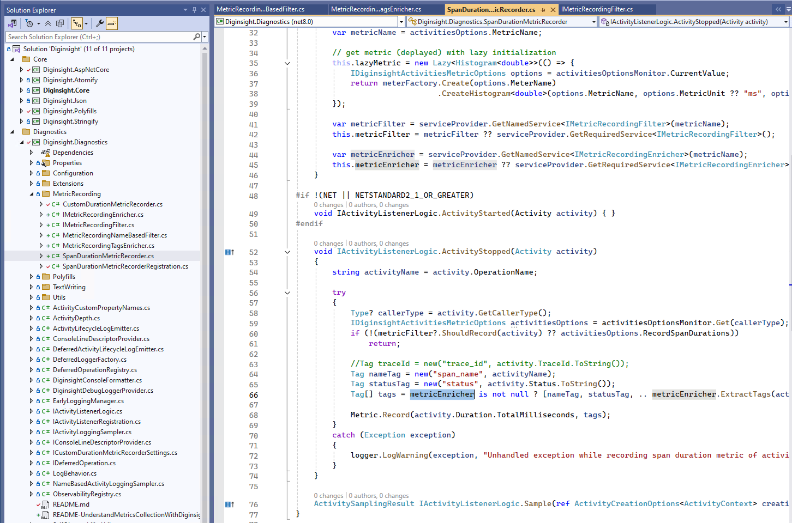792x523 pixels.
Task: Collapse the MetricRecording folder
Action: click(31, 194)
